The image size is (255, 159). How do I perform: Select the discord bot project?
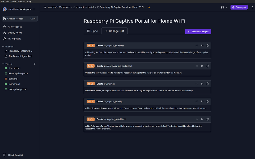(x=14, y=68)
